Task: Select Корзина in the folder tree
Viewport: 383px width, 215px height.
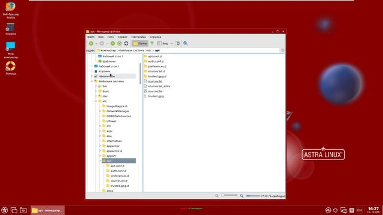Action: click(x=104, y=72)
